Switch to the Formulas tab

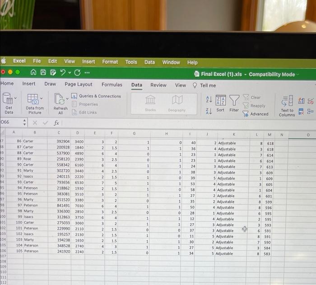pos(112,85)
